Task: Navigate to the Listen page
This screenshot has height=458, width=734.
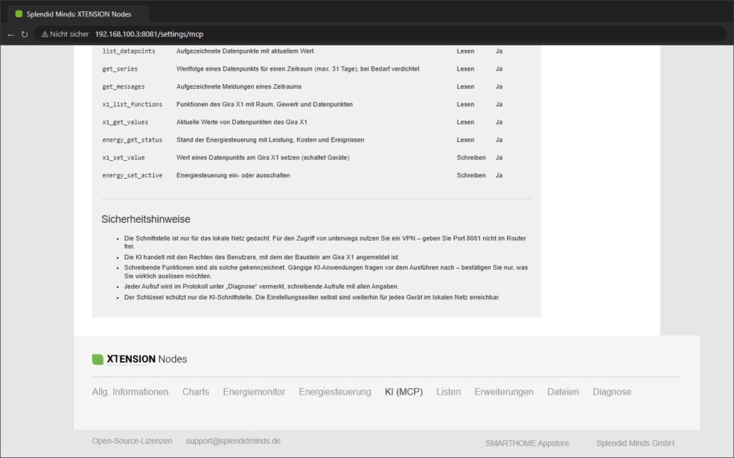Action: point(448,392)
